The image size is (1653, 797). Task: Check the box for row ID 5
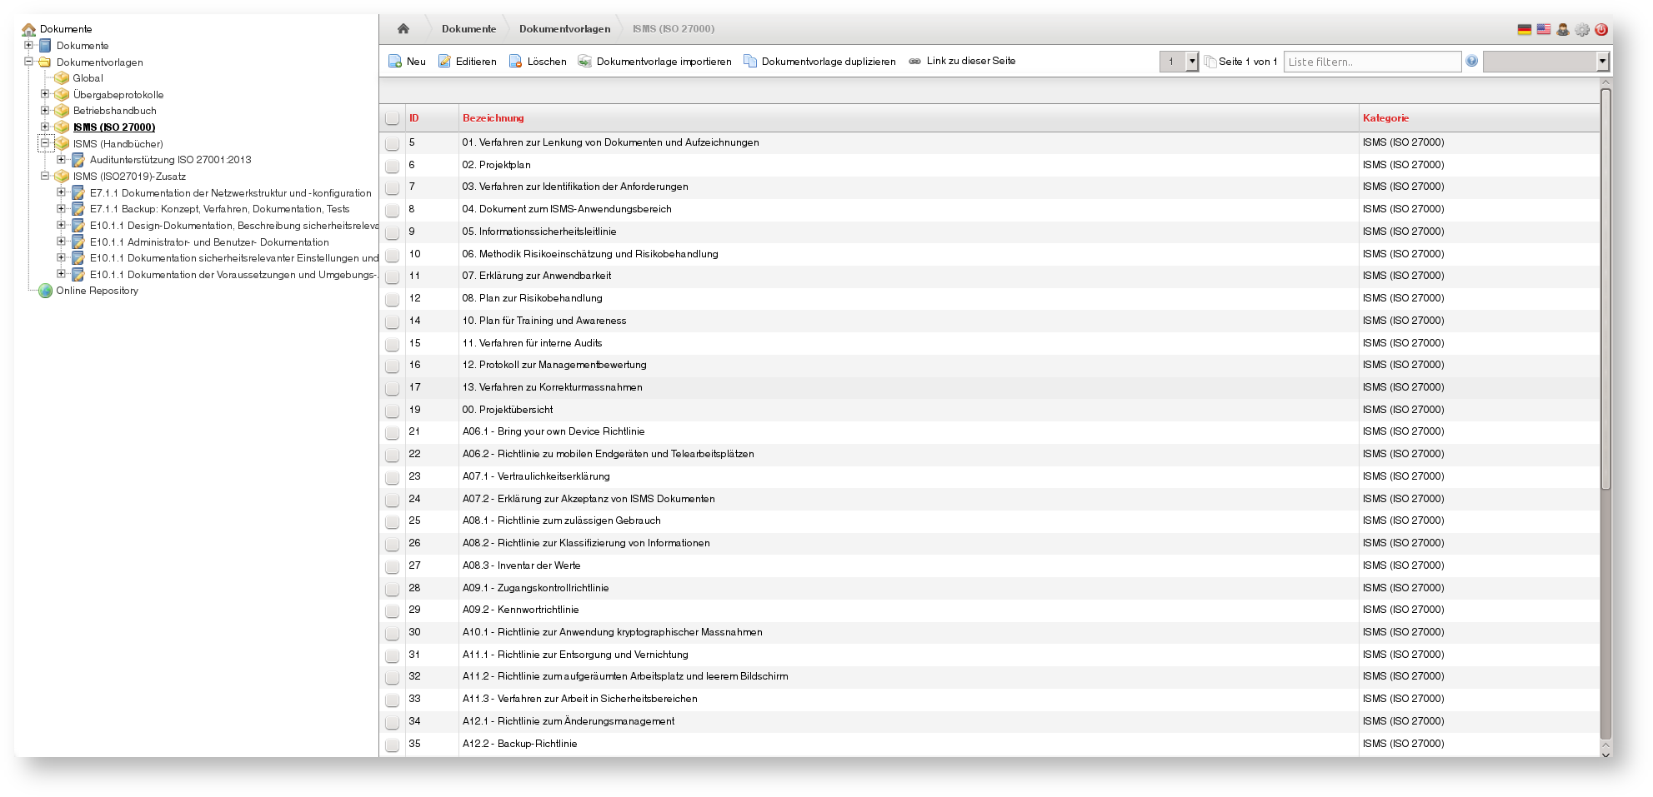pos(392,143)
